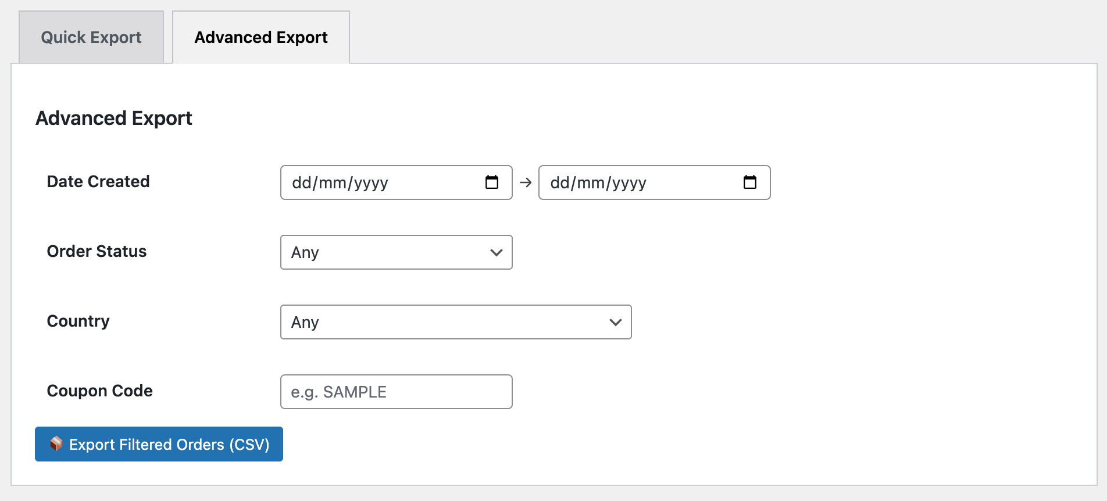The image size is (1107, 501).
Task: Click the Order Status label
Action: coord(97,251)
